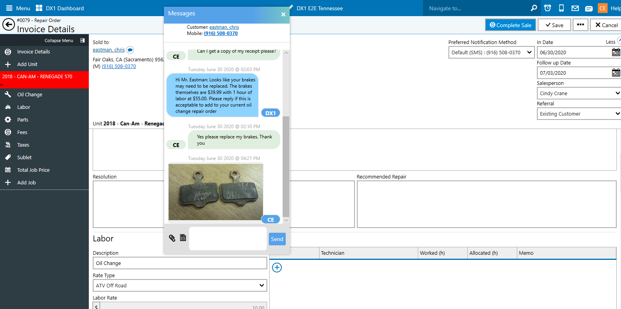Screen dimensions: 621x309
Task: Attach a file with the paperclip icon
Action: [172, 238]
